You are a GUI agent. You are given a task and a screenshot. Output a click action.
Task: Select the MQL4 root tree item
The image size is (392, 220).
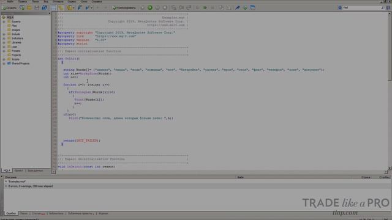pyautogui.click(x=10, y=18)
